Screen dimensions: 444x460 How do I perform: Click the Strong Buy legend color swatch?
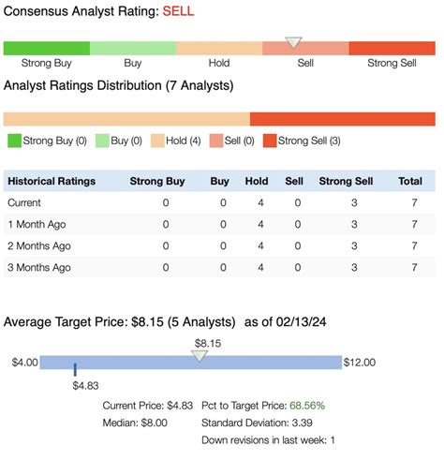pyautogui.click(x=14, y=141)
